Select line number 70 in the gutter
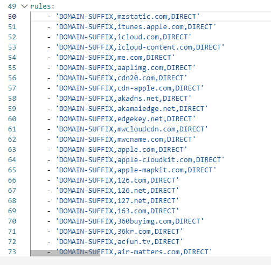 tap(12, 221)
